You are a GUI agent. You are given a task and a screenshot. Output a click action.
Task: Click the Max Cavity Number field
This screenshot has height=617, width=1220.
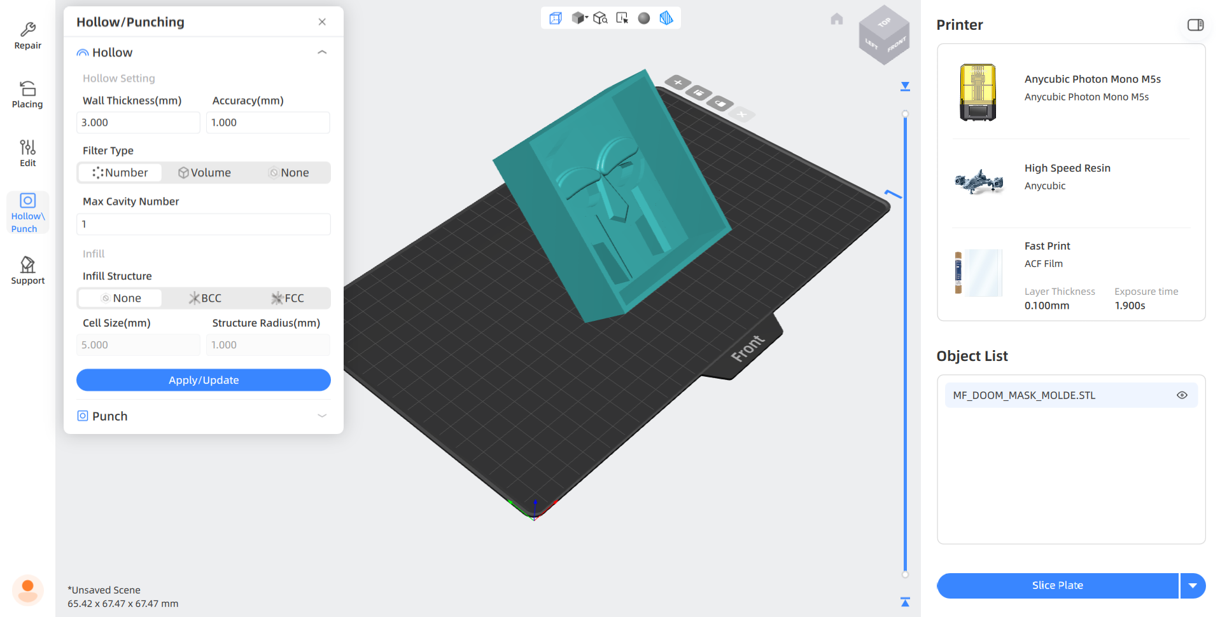click(204, 224)
